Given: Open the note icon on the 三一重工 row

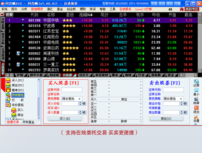Looking at the screenshot, I should (18, 65).
